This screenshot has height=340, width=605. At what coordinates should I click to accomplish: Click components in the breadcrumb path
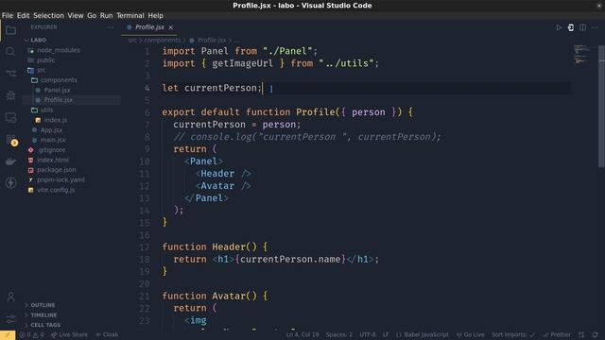162,40
